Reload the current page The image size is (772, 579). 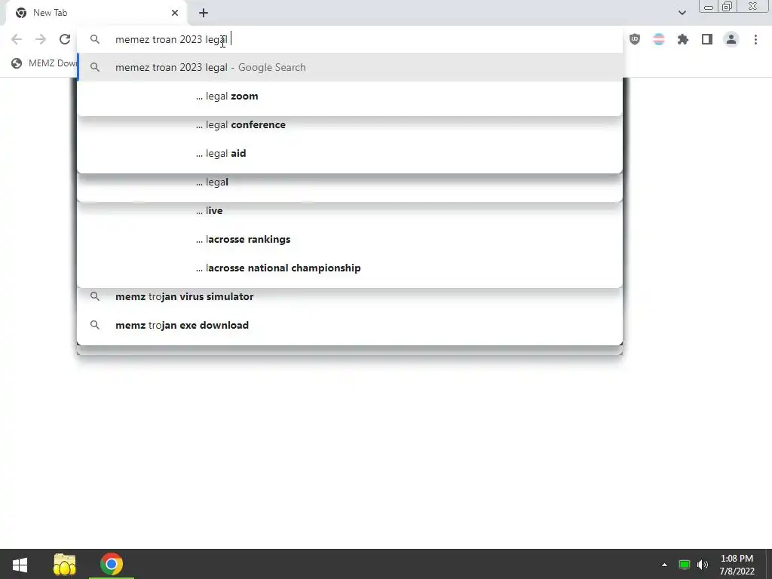coord(65,39)
